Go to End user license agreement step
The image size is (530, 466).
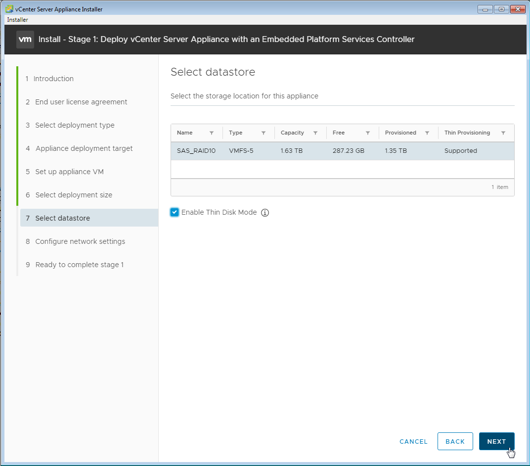click(81, 102)
